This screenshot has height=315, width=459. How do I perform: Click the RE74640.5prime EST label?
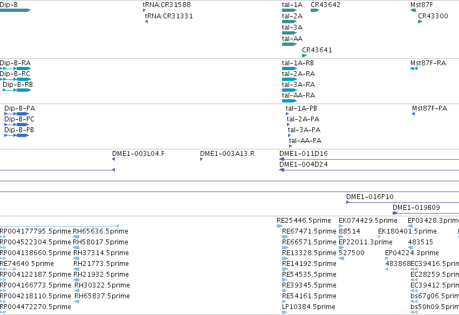(27, 263)
